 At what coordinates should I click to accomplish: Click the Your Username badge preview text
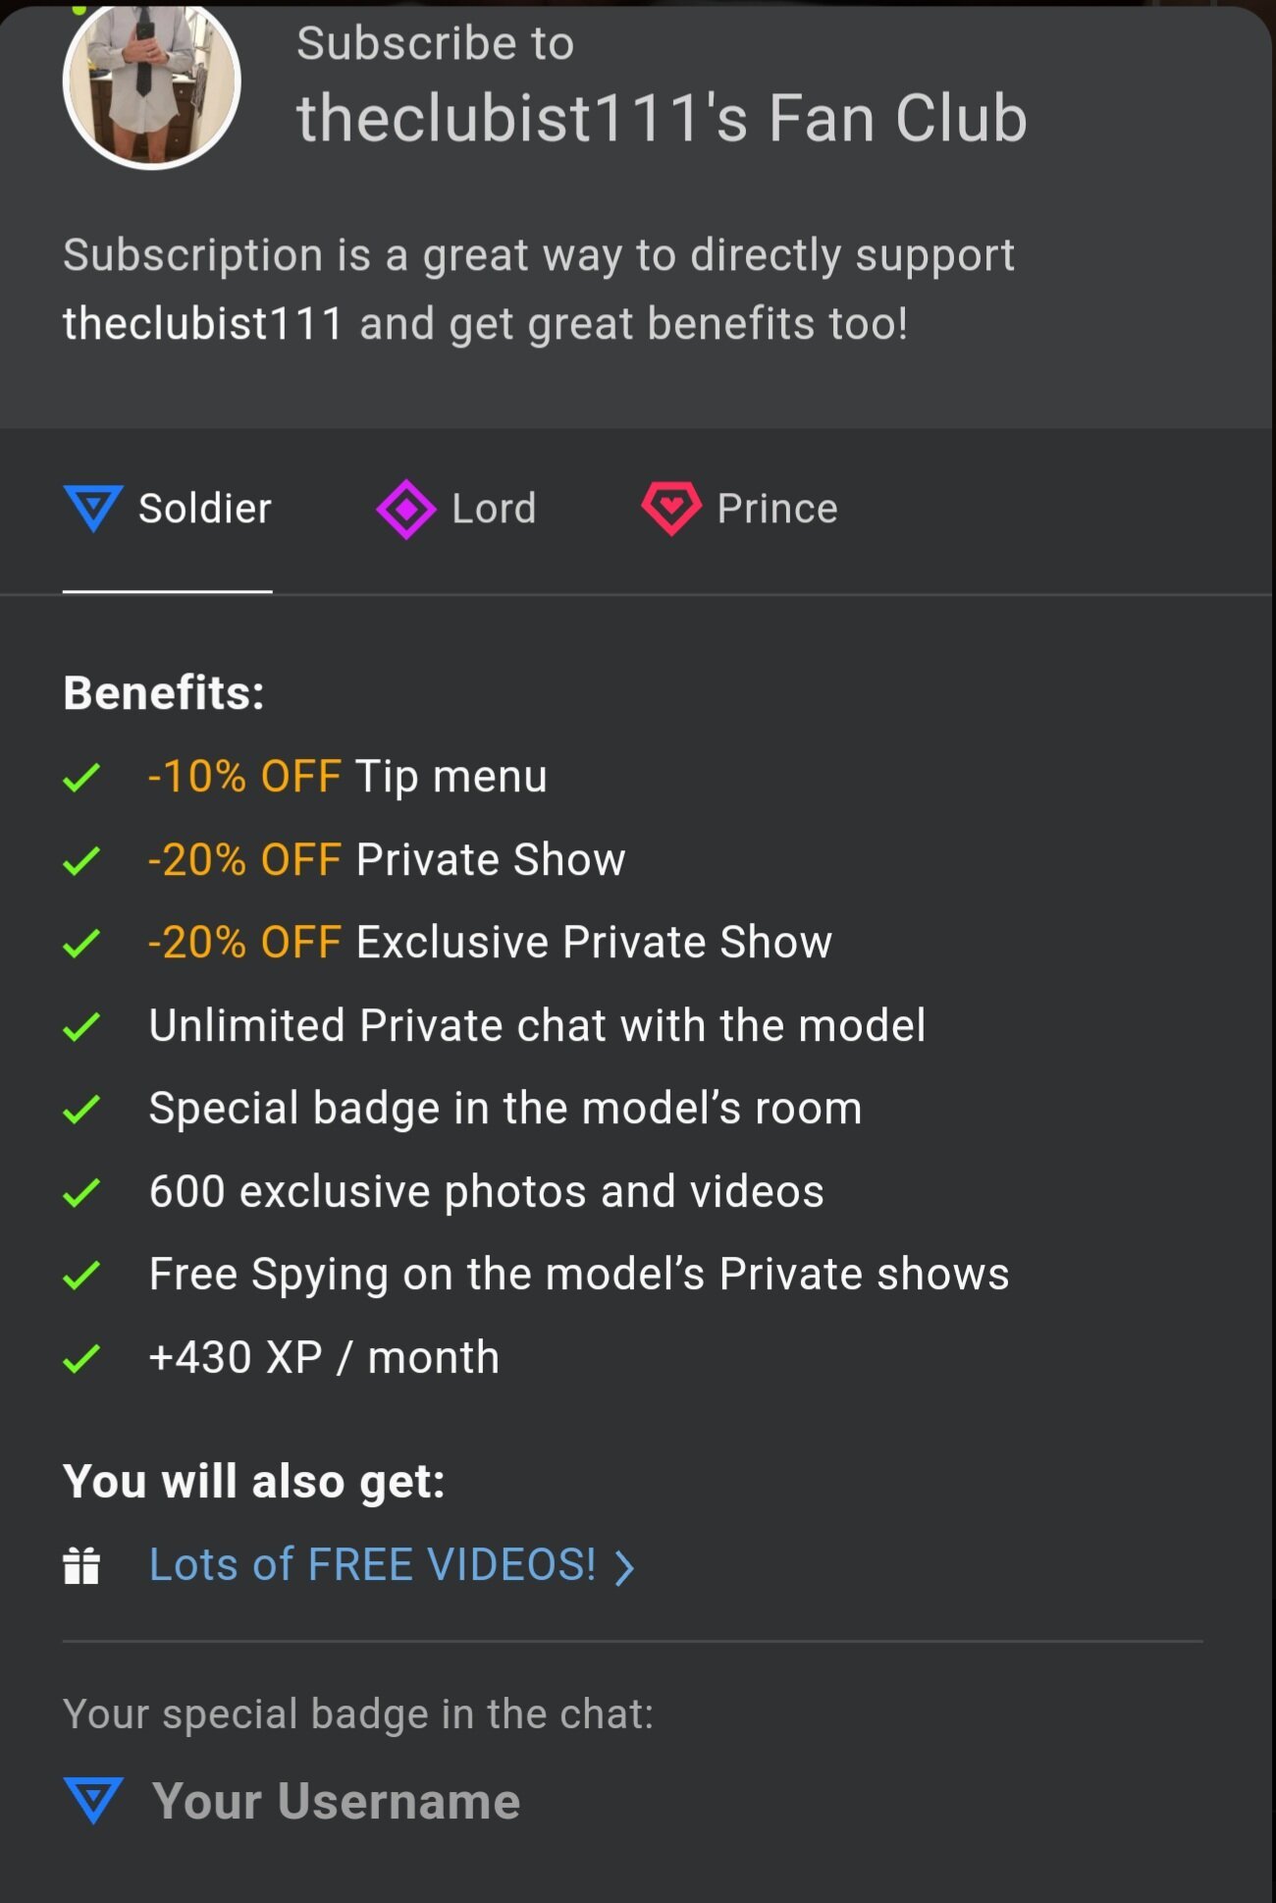tap(336, 1800)
